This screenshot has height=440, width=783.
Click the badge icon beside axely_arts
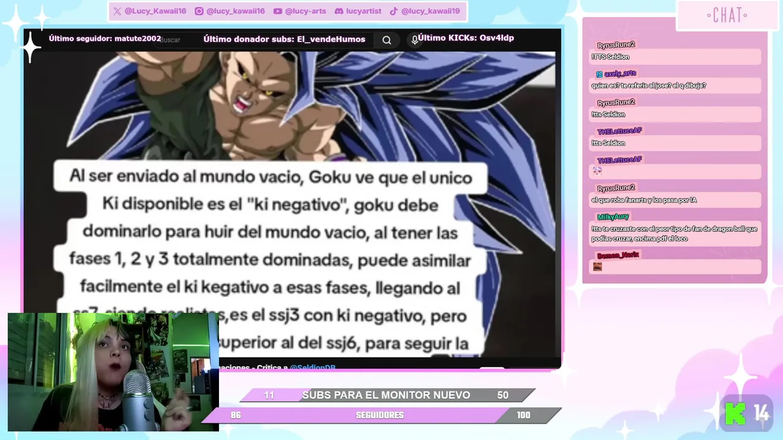(x=599, y=74)
